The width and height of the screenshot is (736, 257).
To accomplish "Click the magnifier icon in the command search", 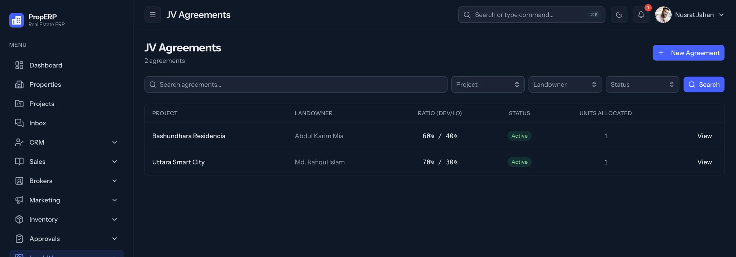I will tap(467, 15).
